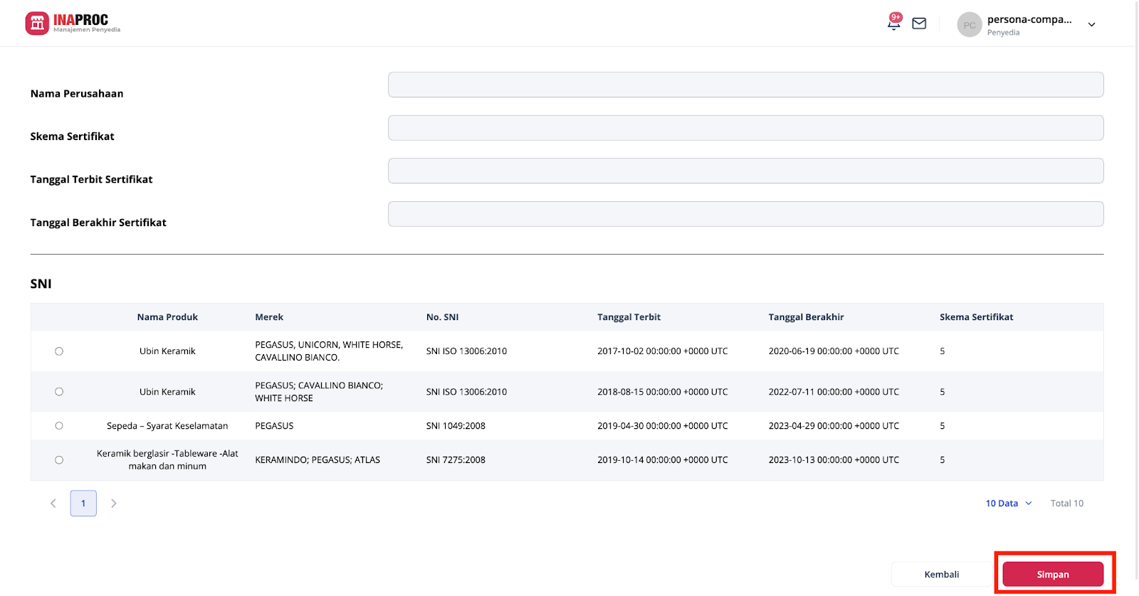Click the PC user avatar
Viewport: 1139px width, 596px height.
click(970, 25)
